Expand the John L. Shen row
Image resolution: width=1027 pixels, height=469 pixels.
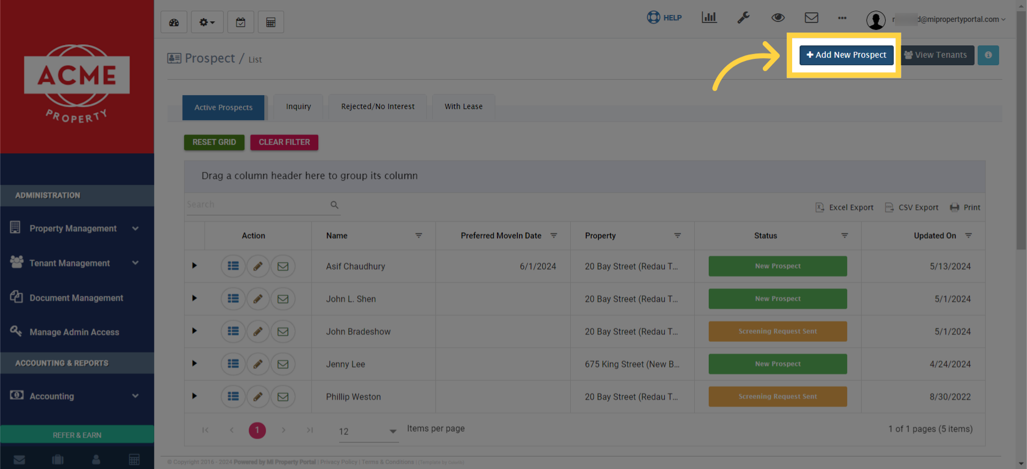click(x=195, y=298)
